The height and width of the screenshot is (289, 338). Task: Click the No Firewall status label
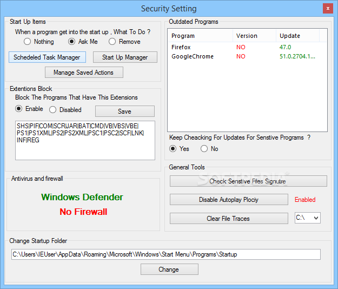click(83, 212)
